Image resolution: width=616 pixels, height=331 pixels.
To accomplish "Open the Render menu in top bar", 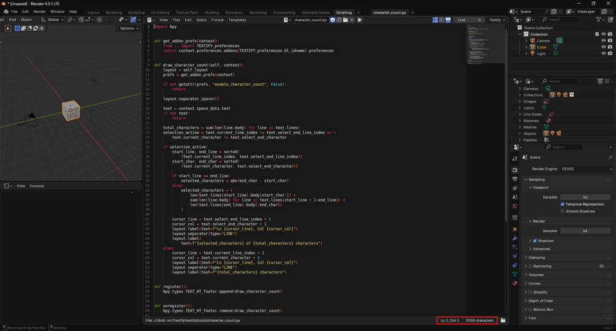I will 39,12.
